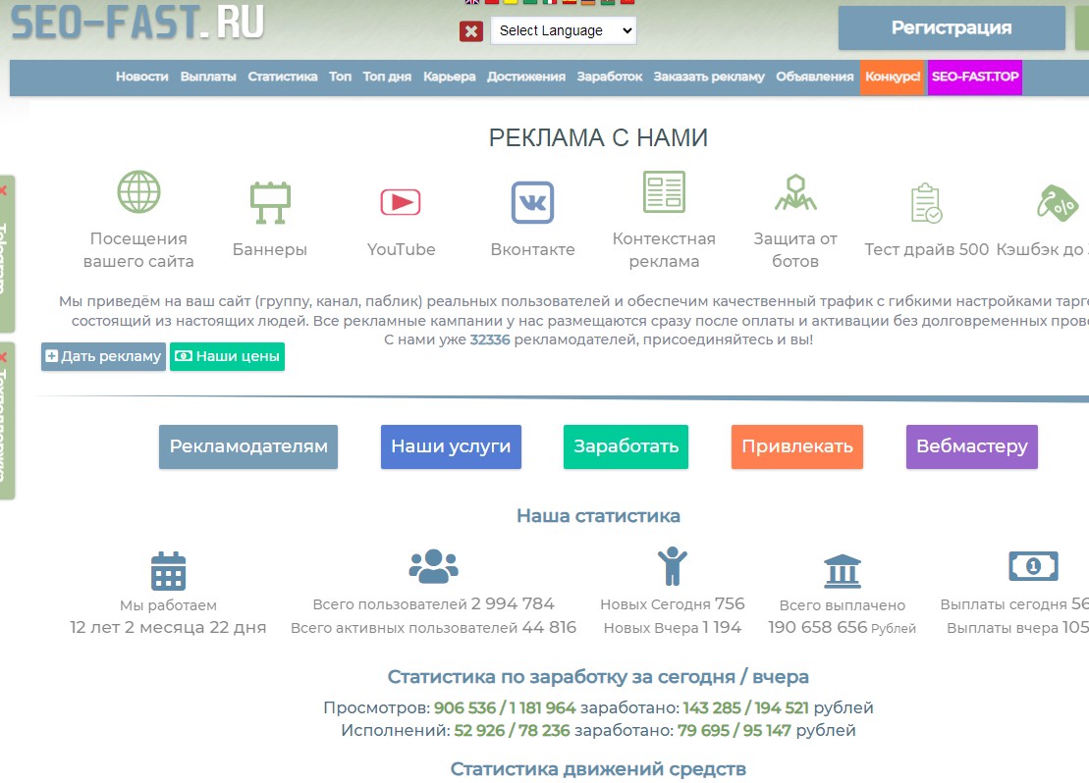Screen dimensions: 1089x783
Task: Close the language selector with red X
Action: [x=471, y=30]
